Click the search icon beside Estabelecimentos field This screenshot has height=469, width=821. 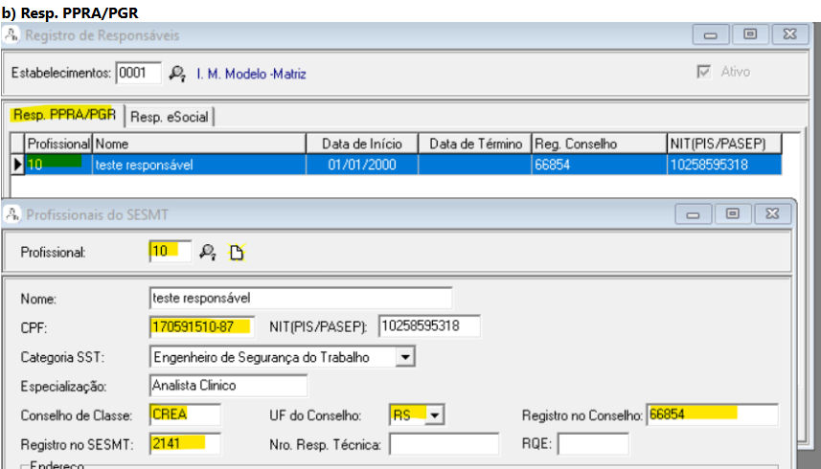[176, 73]
